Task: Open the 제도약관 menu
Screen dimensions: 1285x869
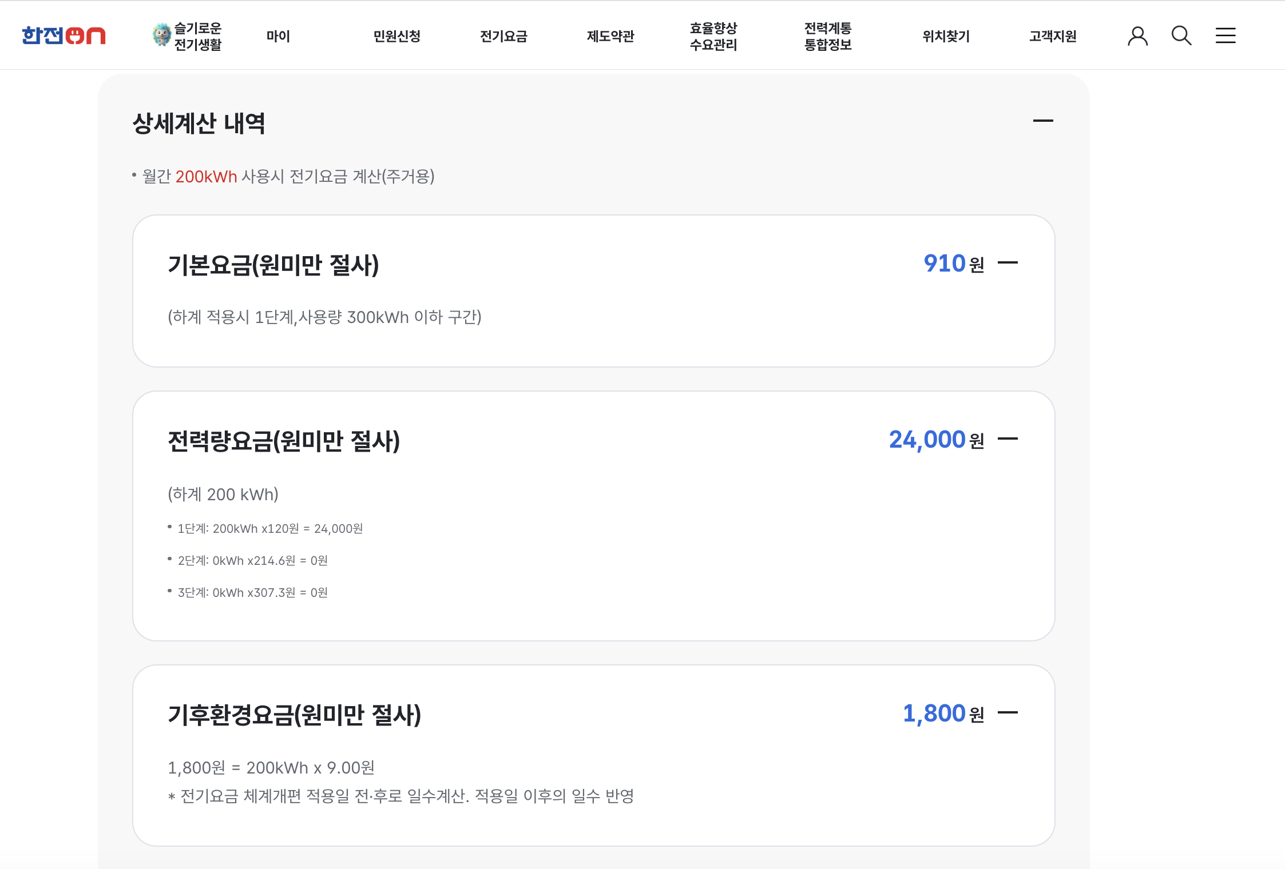Action: 610,37
